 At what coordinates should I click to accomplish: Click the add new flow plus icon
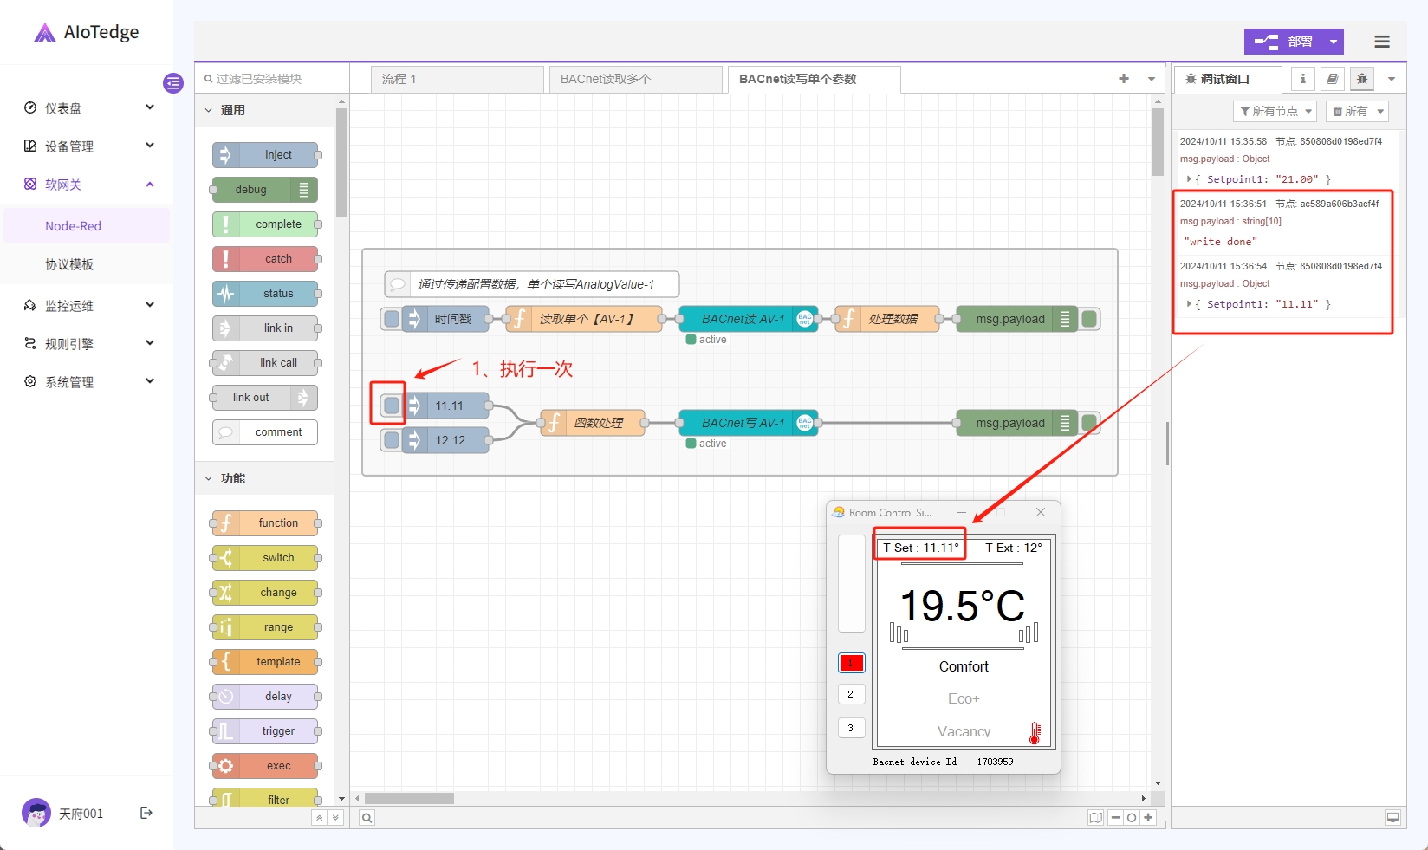(x=1124, y=79)
